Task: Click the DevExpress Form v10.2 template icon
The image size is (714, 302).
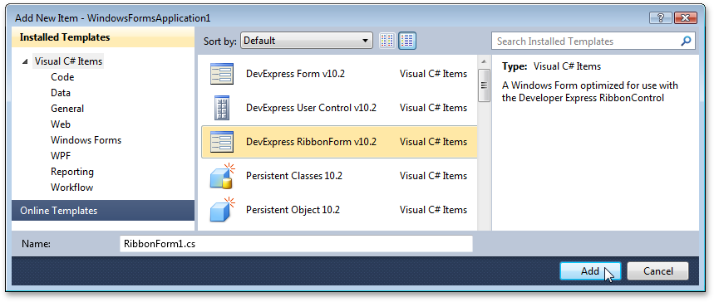Action: pyautogui.click(x=222, y=74)
